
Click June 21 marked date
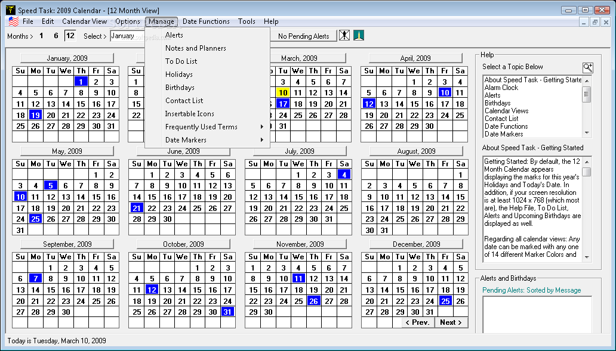pos(136,208)
